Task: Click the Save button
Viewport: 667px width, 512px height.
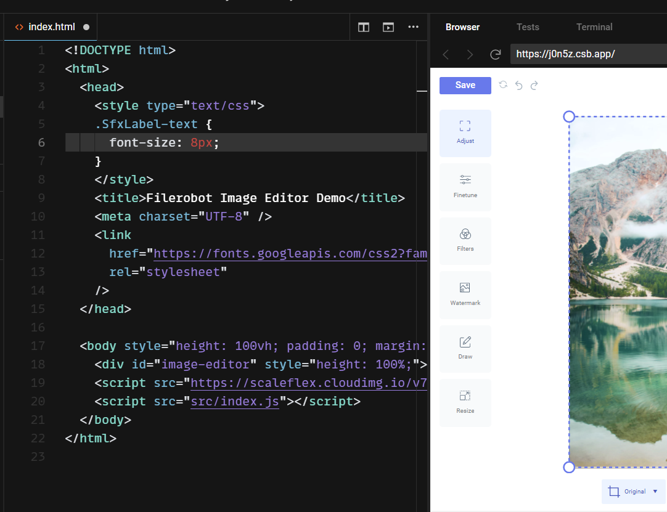Action: pos(465,85)
